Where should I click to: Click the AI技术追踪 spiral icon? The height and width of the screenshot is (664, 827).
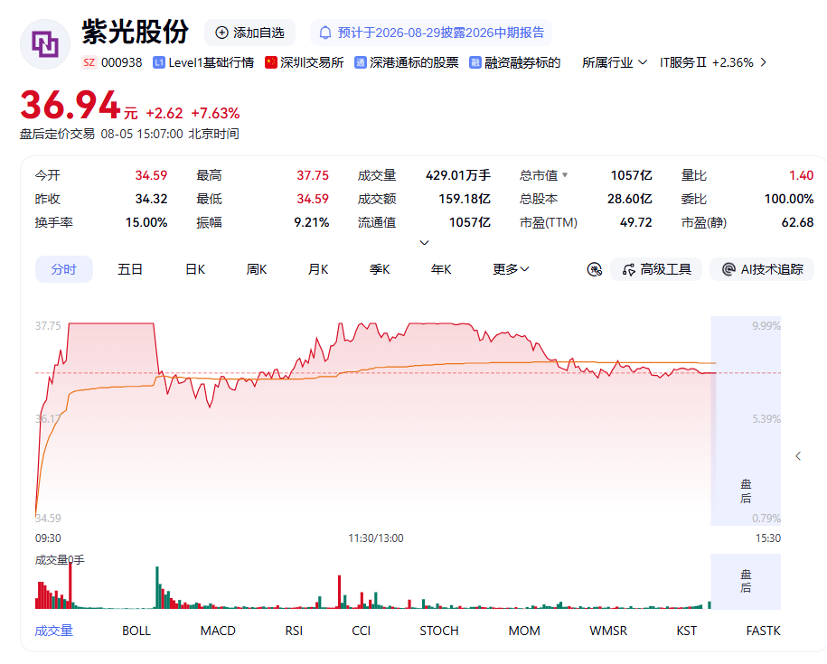pyautogui.click(x=728, y=270)
